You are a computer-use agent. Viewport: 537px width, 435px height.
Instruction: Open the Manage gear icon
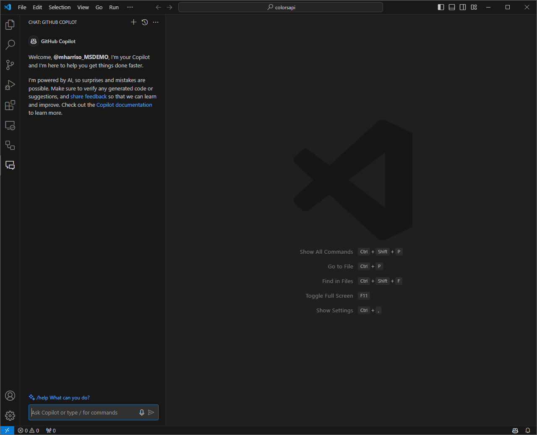tap(10, 416)
